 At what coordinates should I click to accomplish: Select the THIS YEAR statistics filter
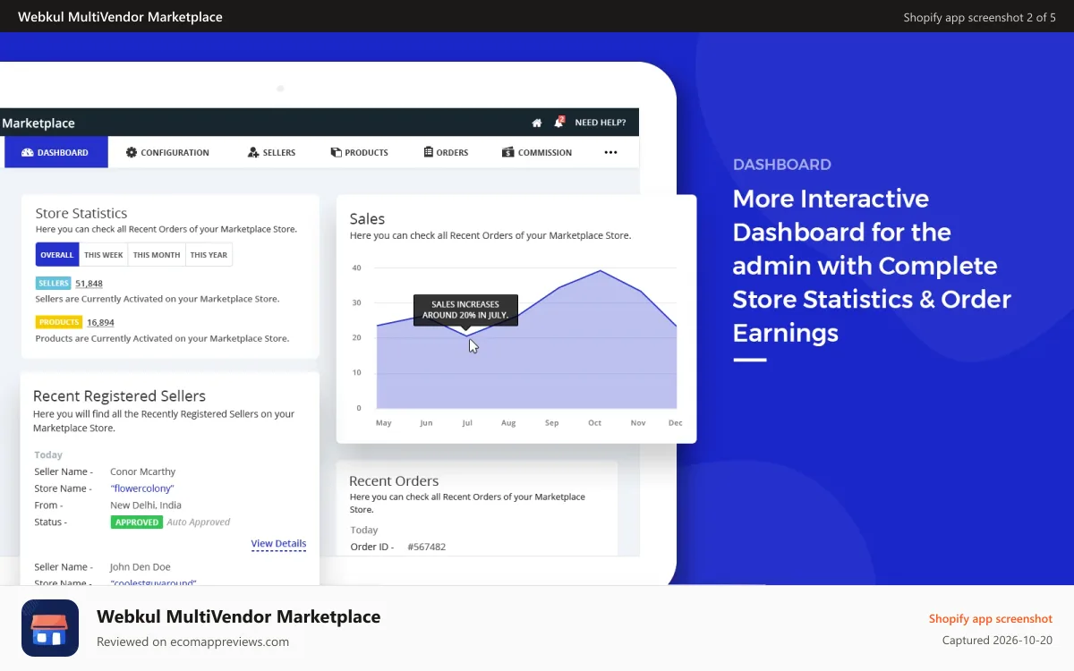[x=209, y=255]
